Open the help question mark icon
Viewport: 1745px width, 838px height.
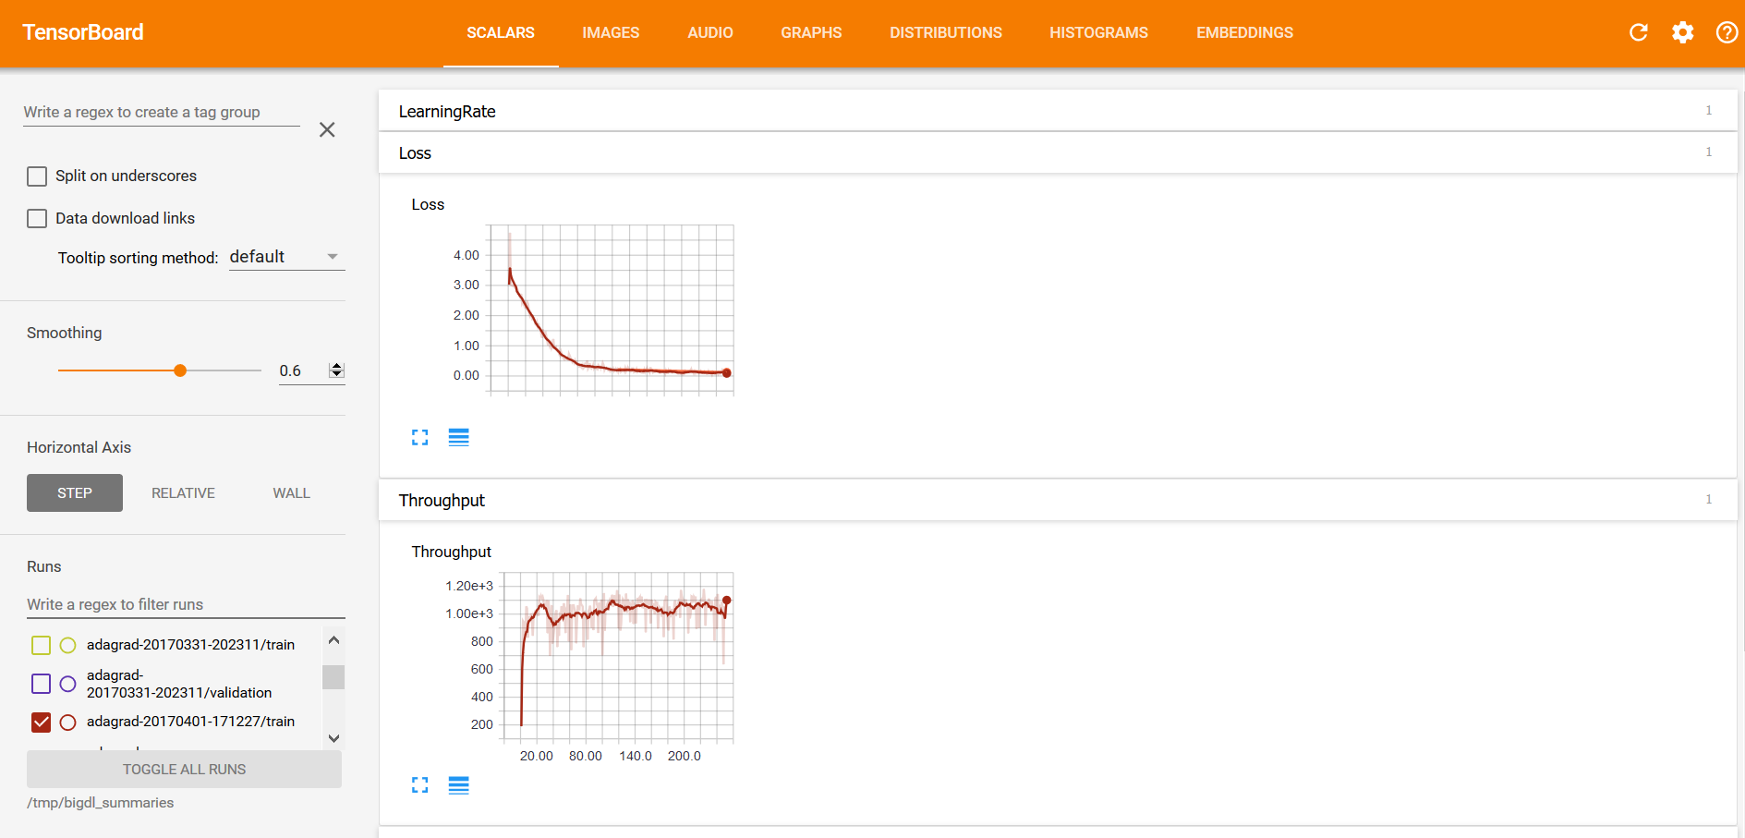pos(1726,33)
